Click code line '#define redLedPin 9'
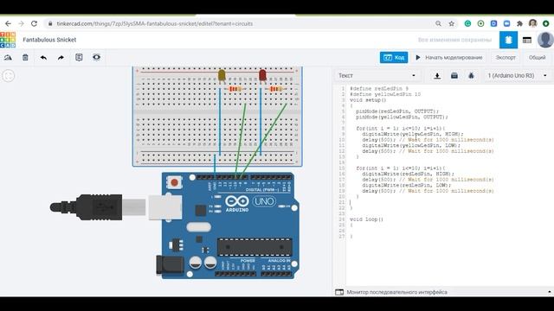 [379, 88]
